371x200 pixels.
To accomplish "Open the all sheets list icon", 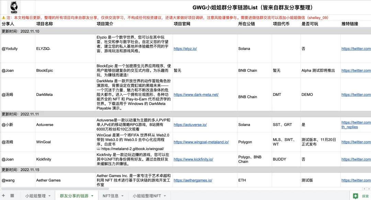I will (x=12, y=196).
